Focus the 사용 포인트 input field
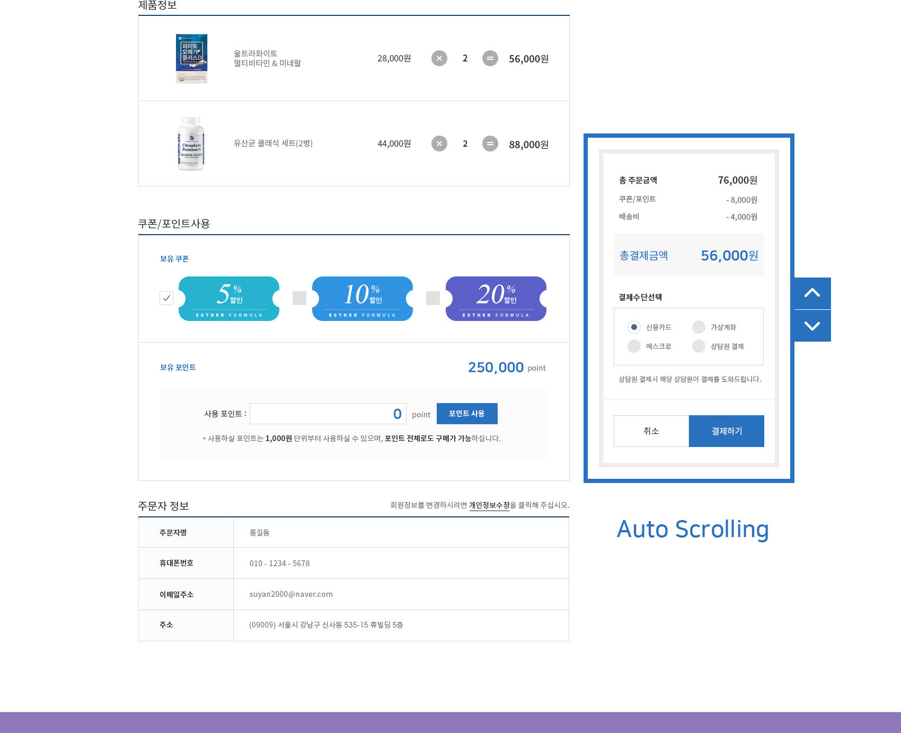Image resolution: width=901 pixels, height=733 pixels. click(328, 414)
